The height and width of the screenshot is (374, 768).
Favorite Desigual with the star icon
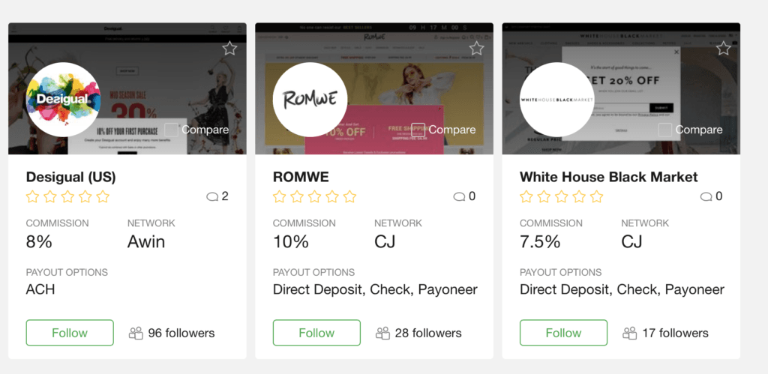[x=229, y=48]
